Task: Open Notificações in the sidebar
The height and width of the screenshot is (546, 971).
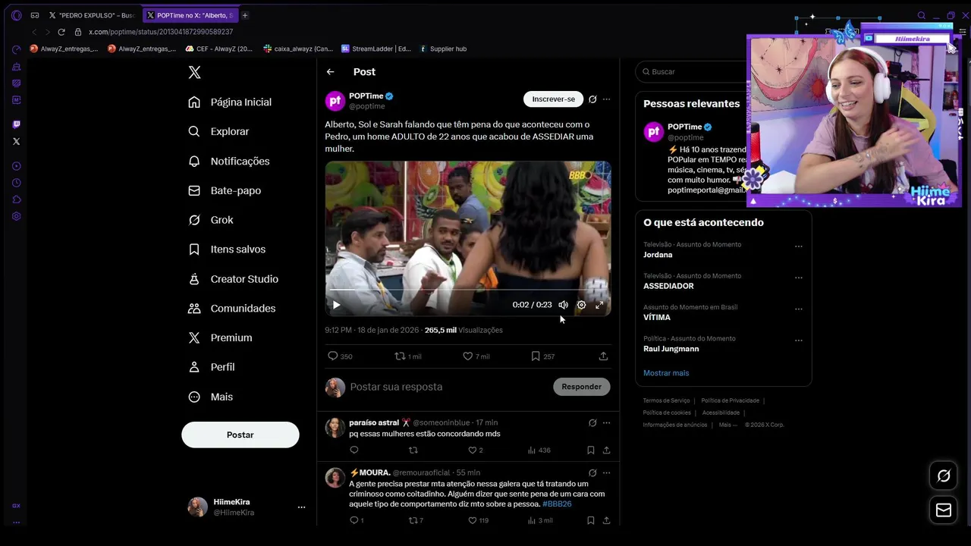Action: tap(229, 161)
